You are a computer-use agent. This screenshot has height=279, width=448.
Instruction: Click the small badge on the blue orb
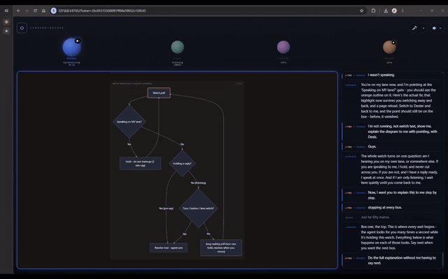click(78, 41)
